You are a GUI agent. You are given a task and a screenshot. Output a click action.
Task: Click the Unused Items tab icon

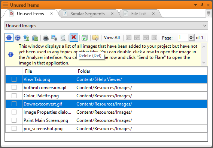[11, 13]
